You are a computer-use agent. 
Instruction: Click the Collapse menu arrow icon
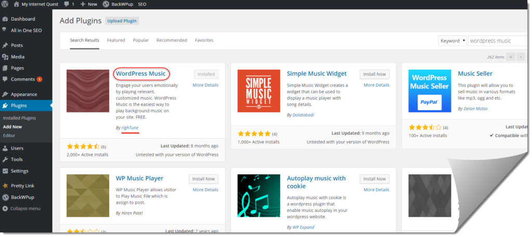click(x=5, y=208)
